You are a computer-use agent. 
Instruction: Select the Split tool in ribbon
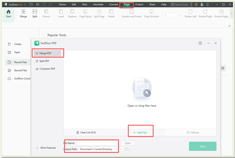(35, 14)
